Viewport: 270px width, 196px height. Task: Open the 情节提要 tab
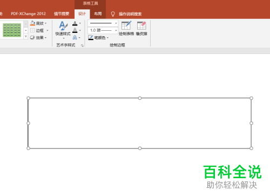coord(62,13)
